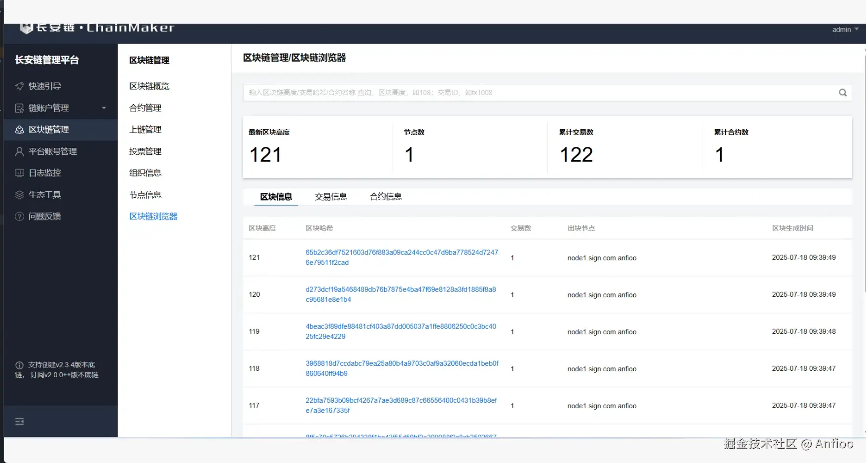
Task: Click the 节点数 stat label
Action: [x=414, y=132]
